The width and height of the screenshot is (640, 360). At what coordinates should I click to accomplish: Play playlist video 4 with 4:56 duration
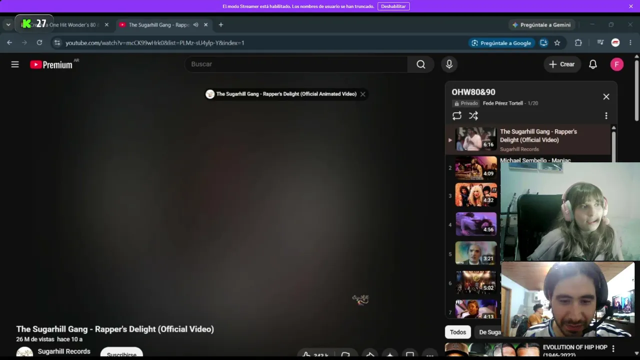click(x=476, y=224)
